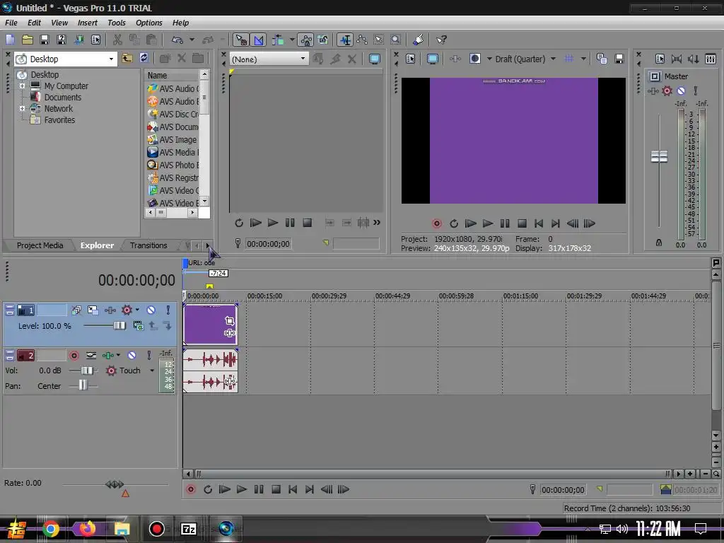Open the Draft (Quarter) preview quality dropdown
Viewport: 724px width, 543px height.
[553, 59]
